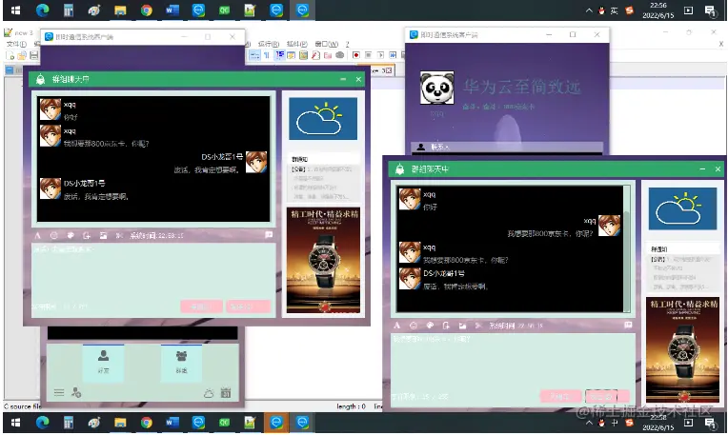728x435 pixels.
Task: Click the chat scrollbar in right group chat
Action: tap(626, 248)
